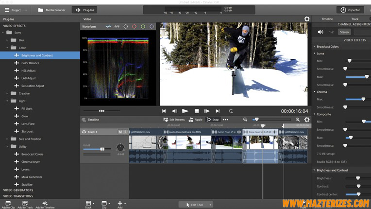Click Add to Clip button
The height and width of the screenshot is (209, 371).
(x=8, y=205)
